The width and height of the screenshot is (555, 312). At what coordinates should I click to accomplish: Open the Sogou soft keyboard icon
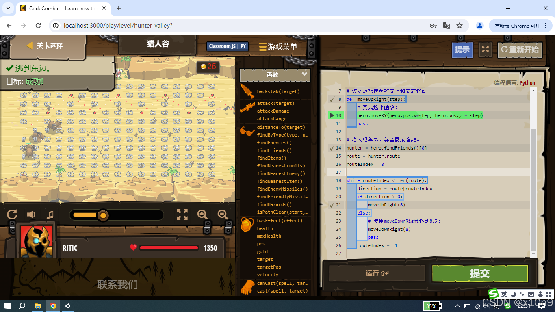[531, 294]
